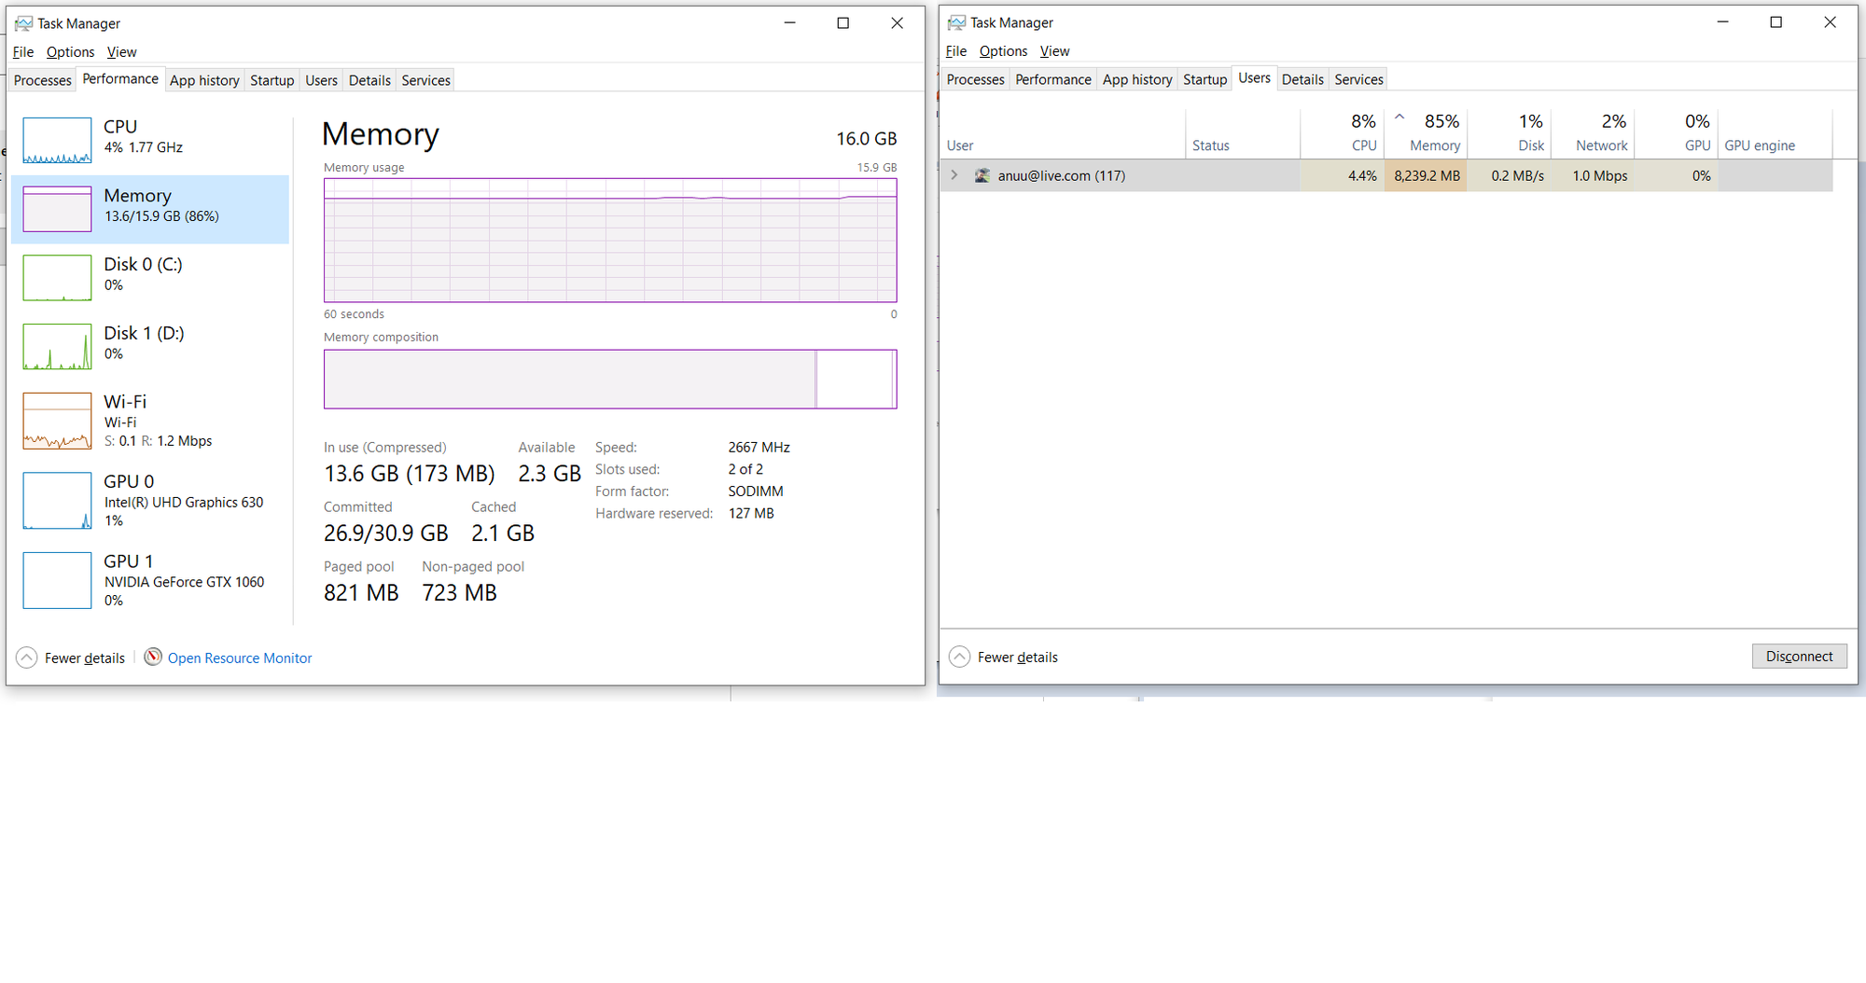Disconnect the signed-in user

pos(1799,656)
